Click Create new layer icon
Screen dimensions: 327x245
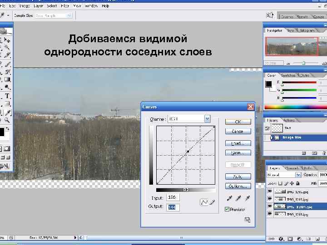click(317, 239)
